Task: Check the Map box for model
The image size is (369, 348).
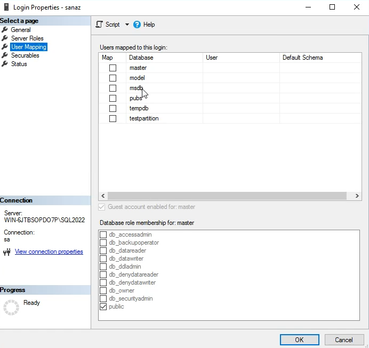Action: 113,78
